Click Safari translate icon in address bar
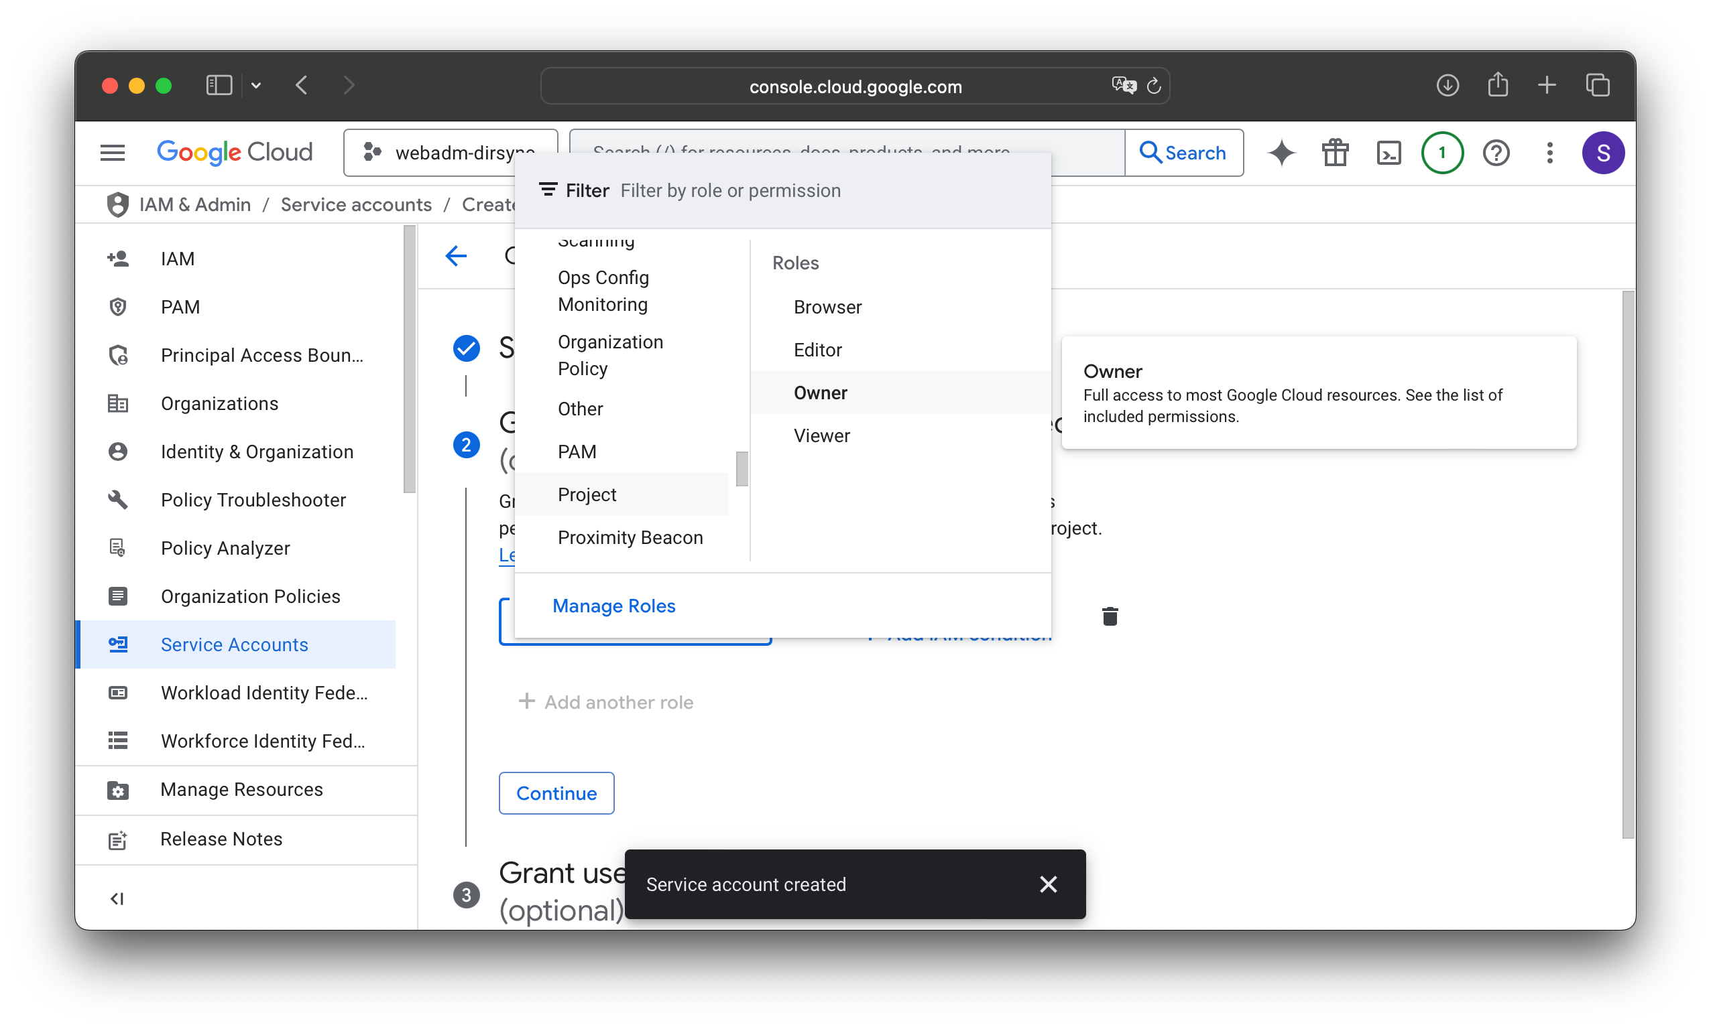The width and height of the screenshot is (1711, 1029). click(1123, 85)
